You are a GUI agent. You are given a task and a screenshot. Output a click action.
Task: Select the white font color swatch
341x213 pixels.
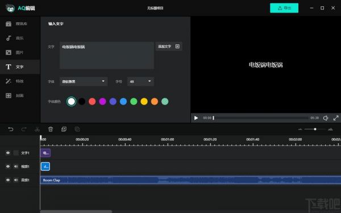pyautogui.click(x=72, y=101)
